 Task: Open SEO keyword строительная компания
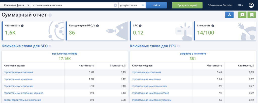click(18, 79)
